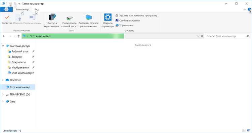Open Доступ к мультимедиа menu
Image resolution: width=252 pixels, height=133 pixels.
pyautogui.click(x=52, y=21)
